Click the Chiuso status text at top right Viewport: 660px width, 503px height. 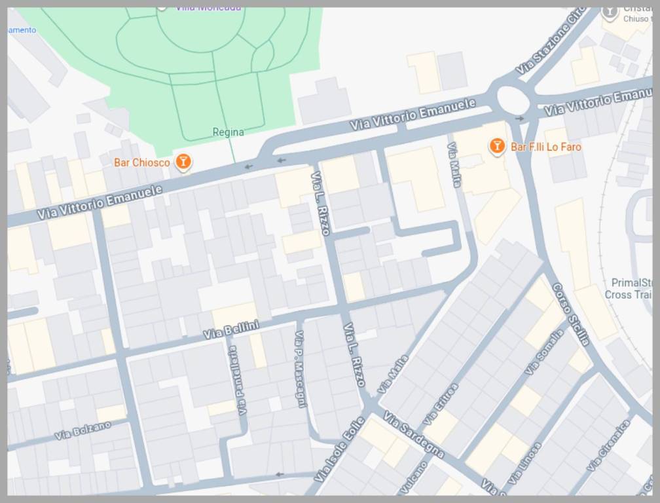pos(637,19)
